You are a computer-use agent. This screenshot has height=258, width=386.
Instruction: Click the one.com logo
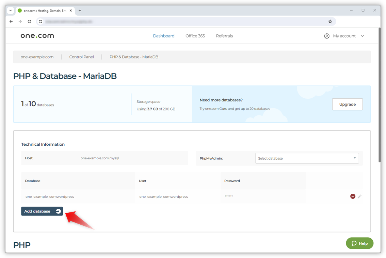click(x=37, y=35)
